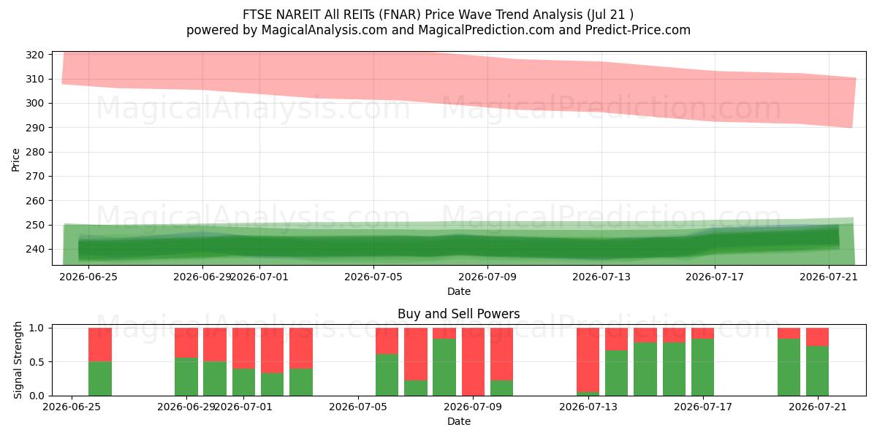Click the first buy/sell bar after the 2026-06-25 tick
Screen dimensions: 877x438
tap(100, 361)
